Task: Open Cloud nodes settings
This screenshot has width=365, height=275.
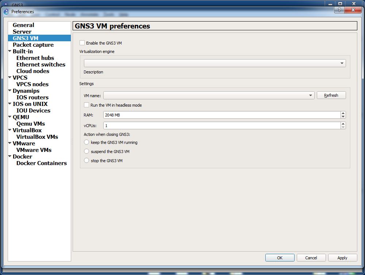Action: coord(33,71)
